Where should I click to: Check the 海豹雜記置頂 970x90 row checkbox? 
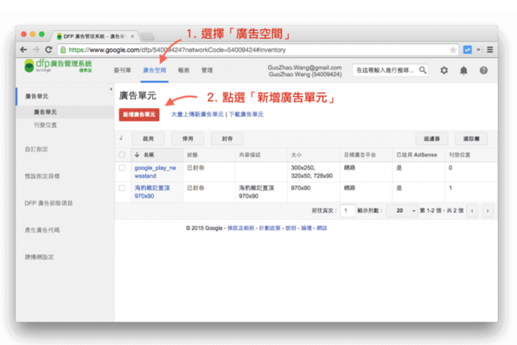pos(122,188)
